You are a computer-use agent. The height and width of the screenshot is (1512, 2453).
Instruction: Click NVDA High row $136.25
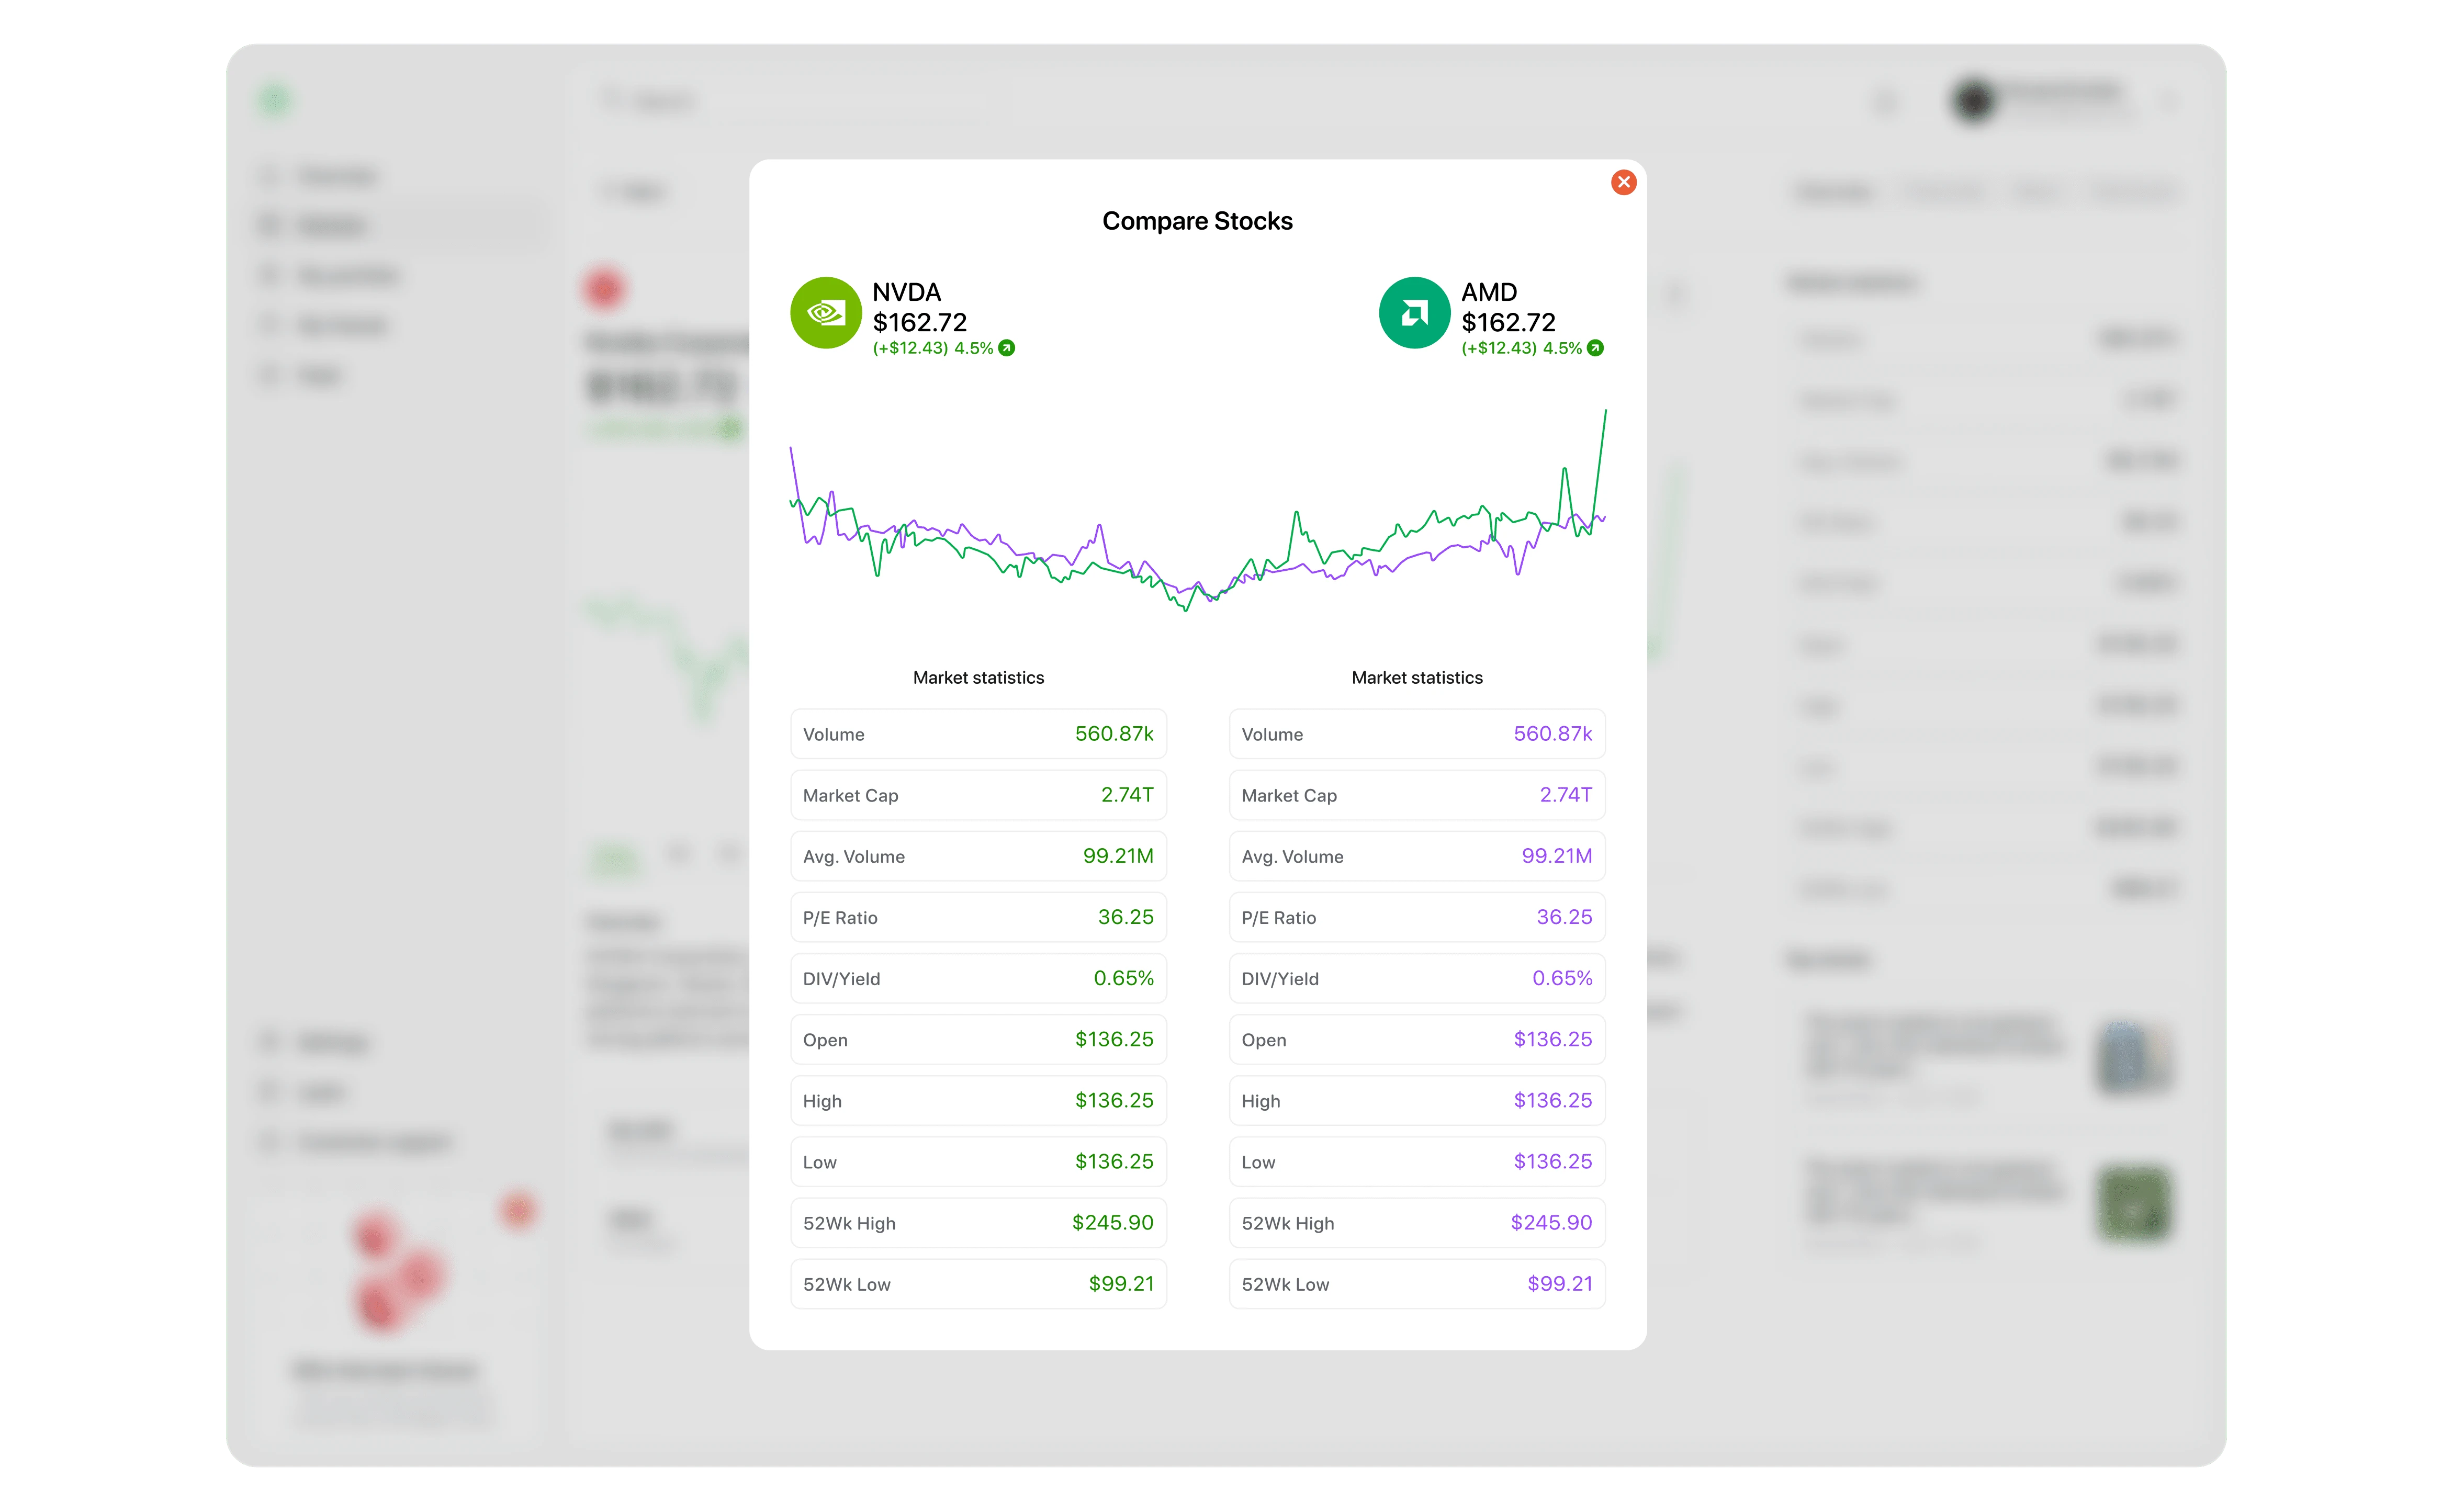978,1100
